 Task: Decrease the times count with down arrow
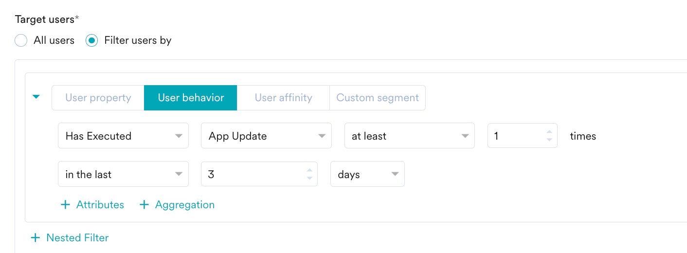click(x=549, y=140)
